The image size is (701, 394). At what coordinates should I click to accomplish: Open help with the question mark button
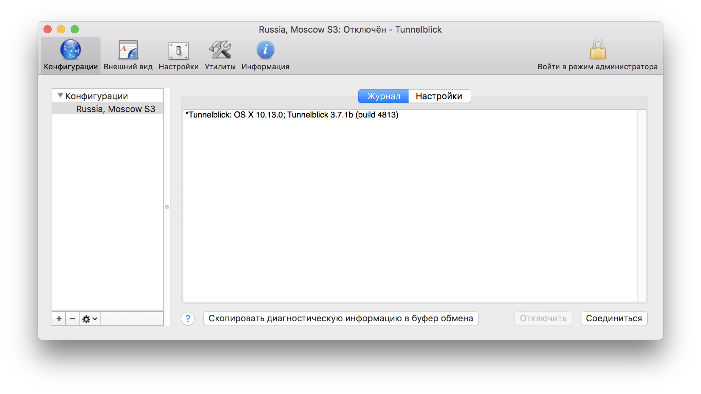tap(188, 319)
